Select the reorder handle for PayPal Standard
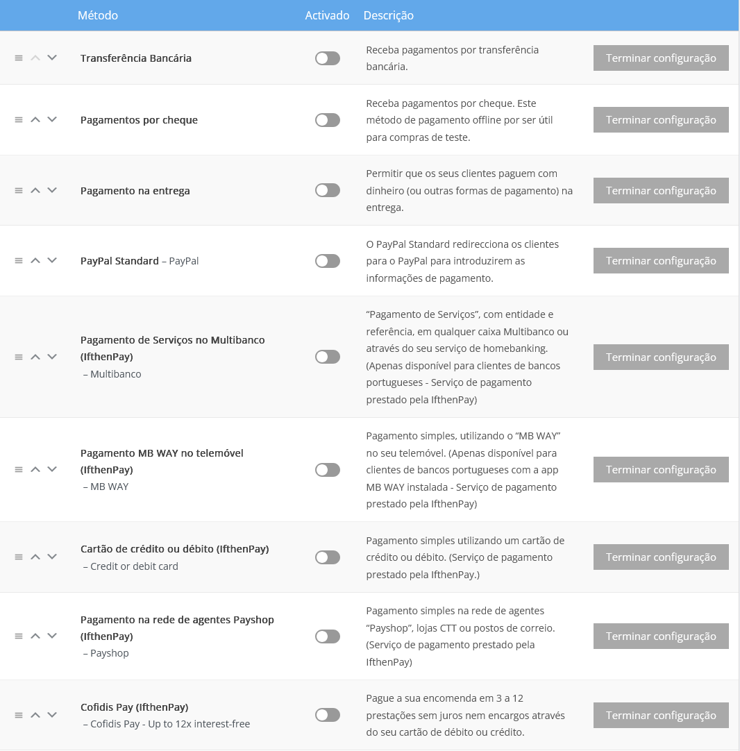The height and width of the screenshot is (751, 740). [x=18, y=260]
